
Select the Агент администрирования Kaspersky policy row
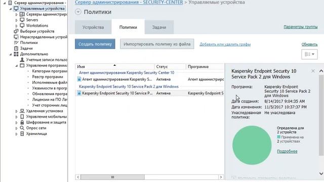(x=150, y=79)
